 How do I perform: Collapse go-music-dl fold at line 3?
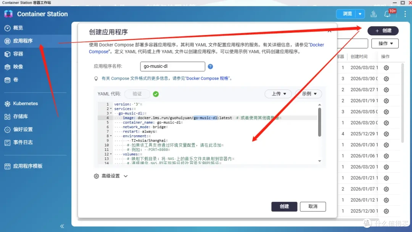coord(111,114)
